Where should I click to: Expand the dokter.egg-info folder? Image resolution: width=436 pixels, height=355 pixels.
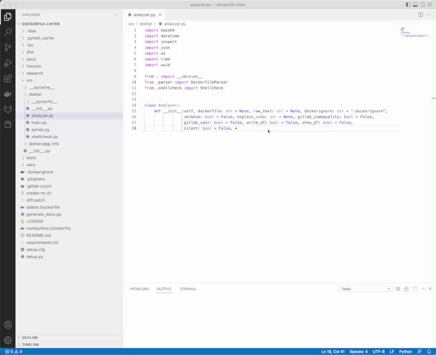pos(44,143)
